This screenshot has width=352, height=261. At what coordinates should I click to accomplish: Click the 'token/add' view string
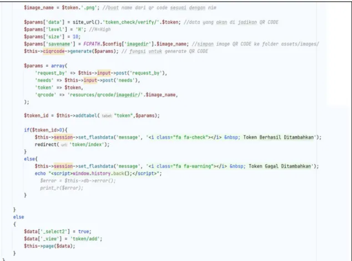coord(85,239)
